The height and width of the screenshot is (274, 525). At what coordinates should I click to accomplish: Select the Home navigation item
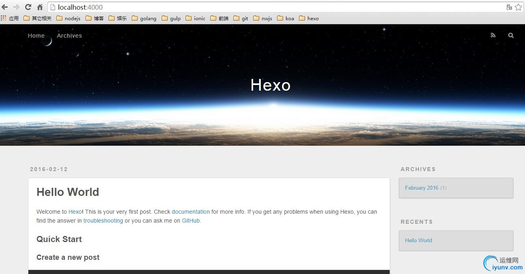pyautogui.click(x=36, y=36)
